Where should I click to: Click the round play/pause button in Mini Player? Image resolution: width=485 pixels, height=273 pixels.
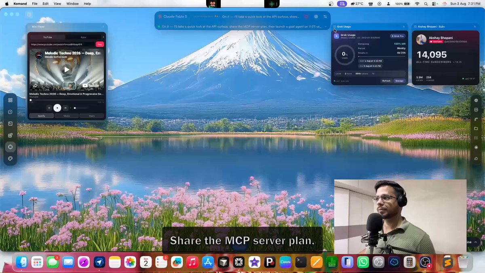pos(57,108)
